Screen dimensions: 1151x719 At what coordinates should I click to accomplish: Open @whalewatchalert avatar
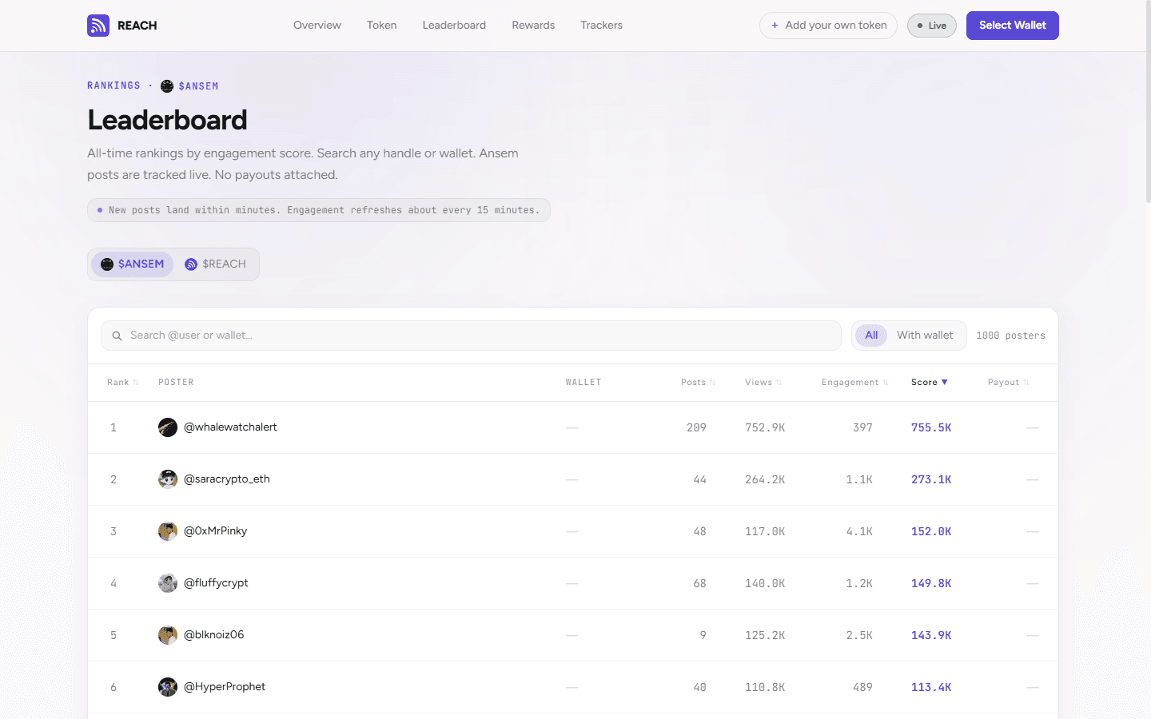[x=168, y=427]
